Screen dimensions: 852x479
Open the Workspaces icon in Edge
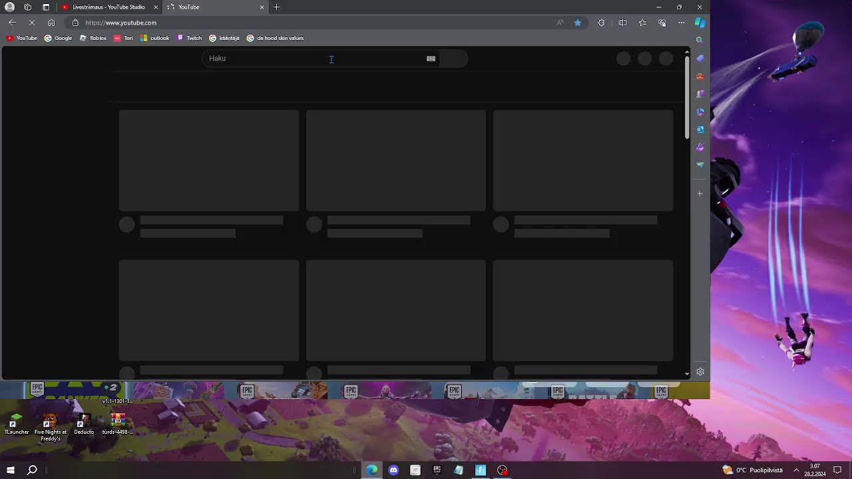[x=27, y=7]
